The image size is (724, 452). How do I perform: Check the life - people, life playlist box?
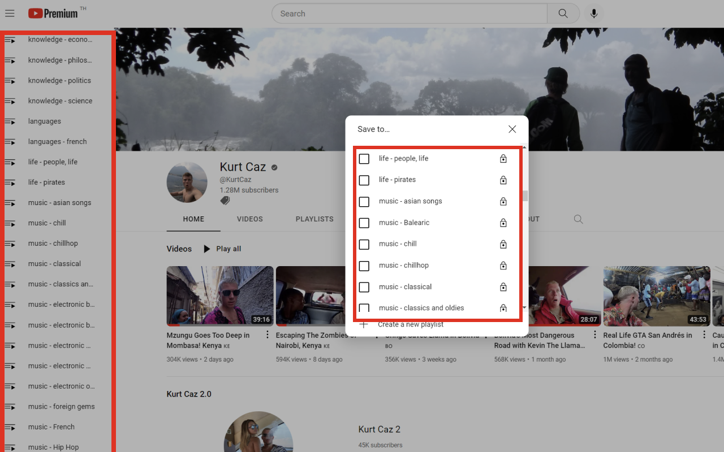pos(364,159)
